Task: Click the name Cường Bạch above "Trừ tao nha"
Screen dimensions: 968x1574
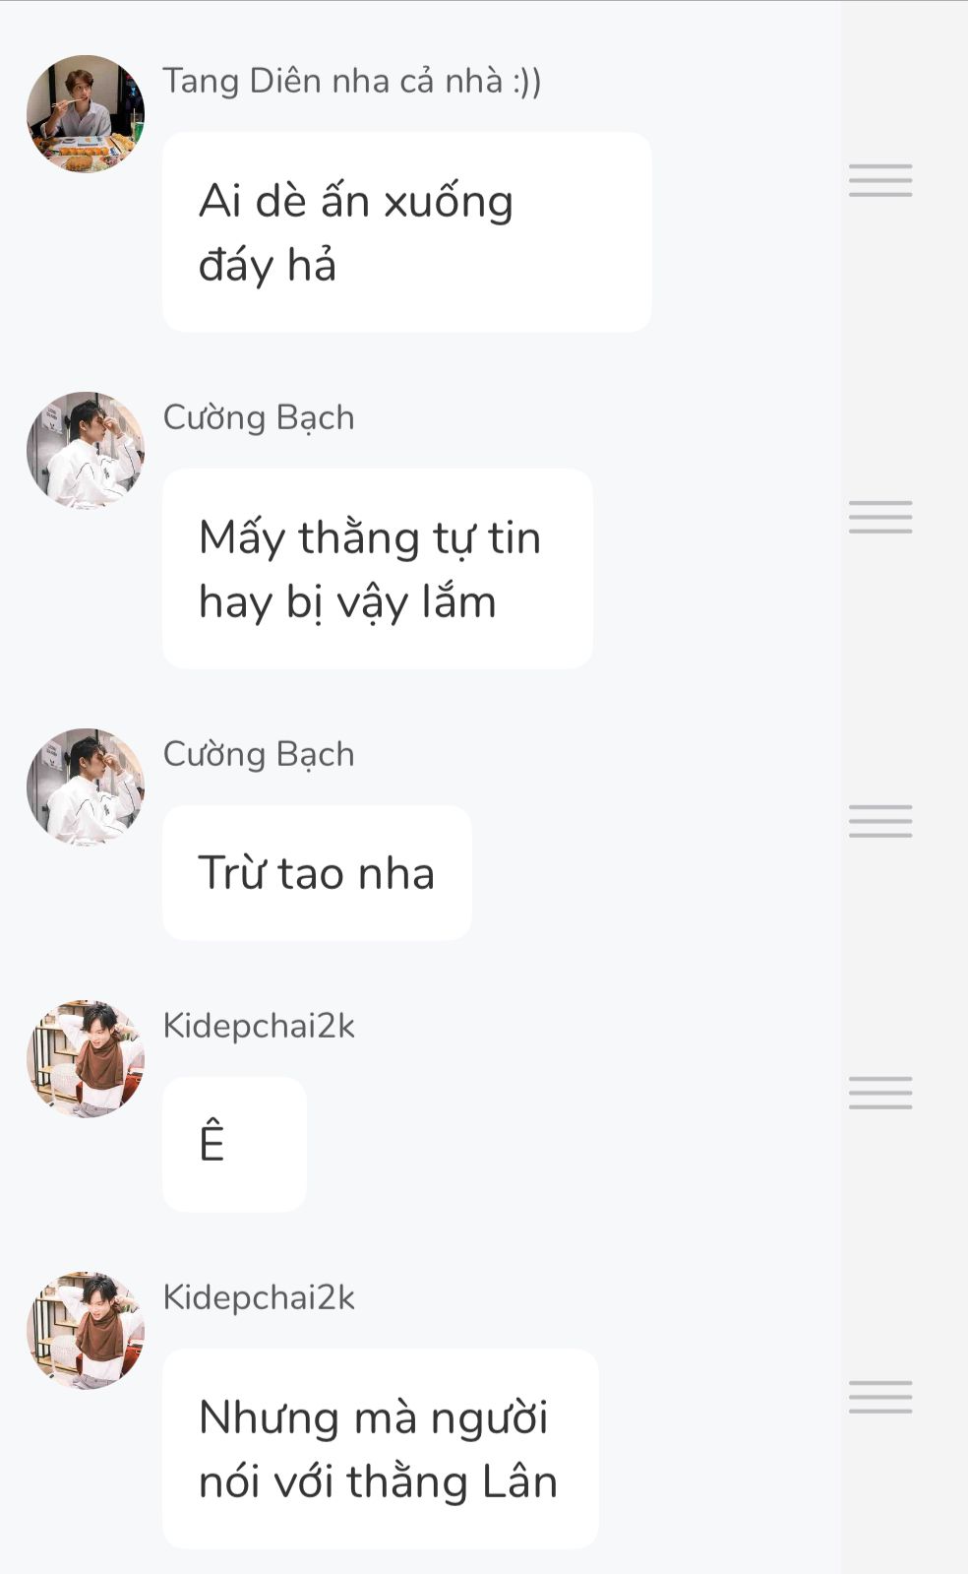Action: pyautogui.click(x=259, y=754)
